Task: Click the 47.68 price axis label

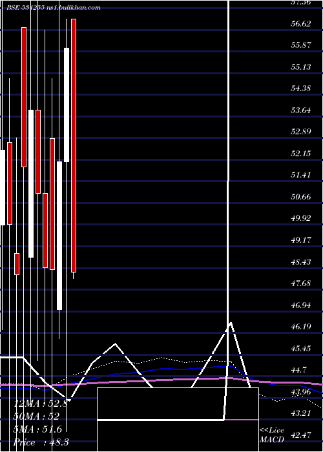Action: tap(301, 283)
